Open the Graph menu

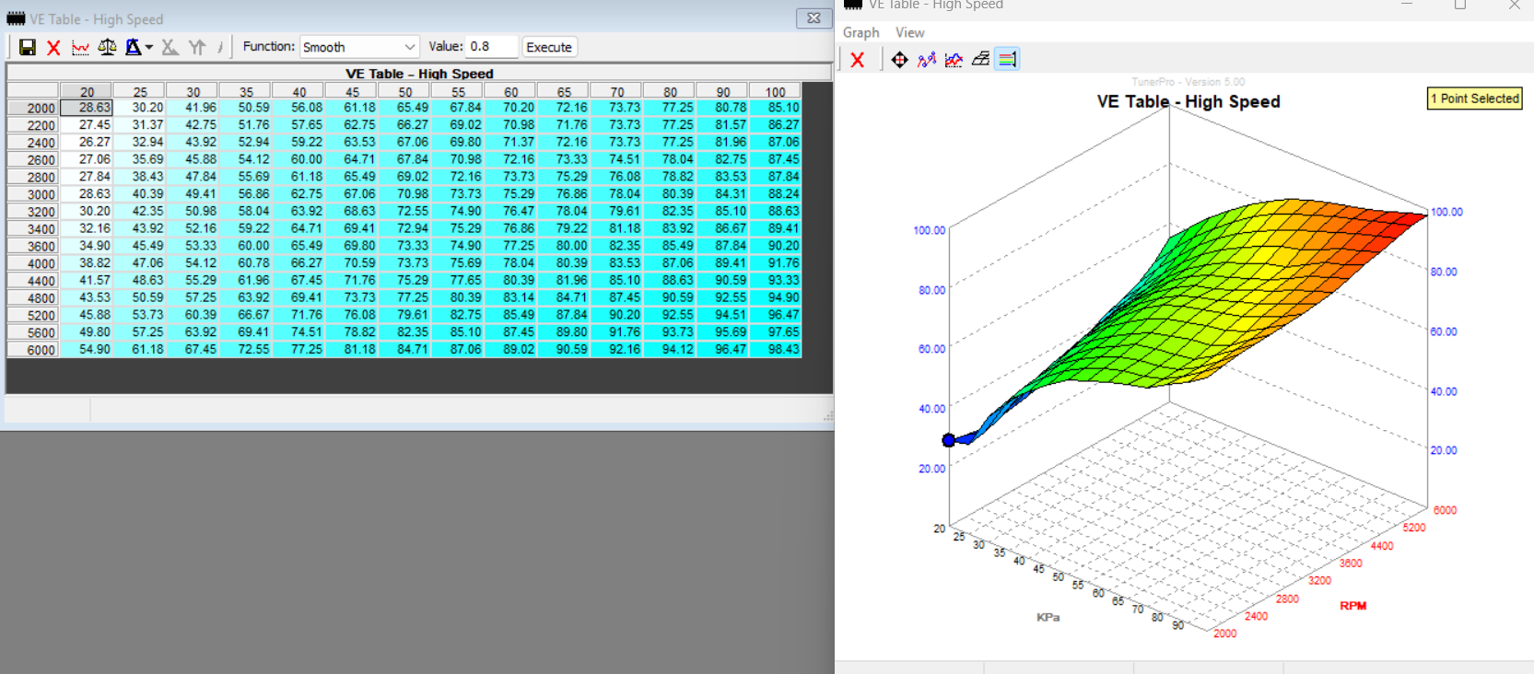[861, 32]
